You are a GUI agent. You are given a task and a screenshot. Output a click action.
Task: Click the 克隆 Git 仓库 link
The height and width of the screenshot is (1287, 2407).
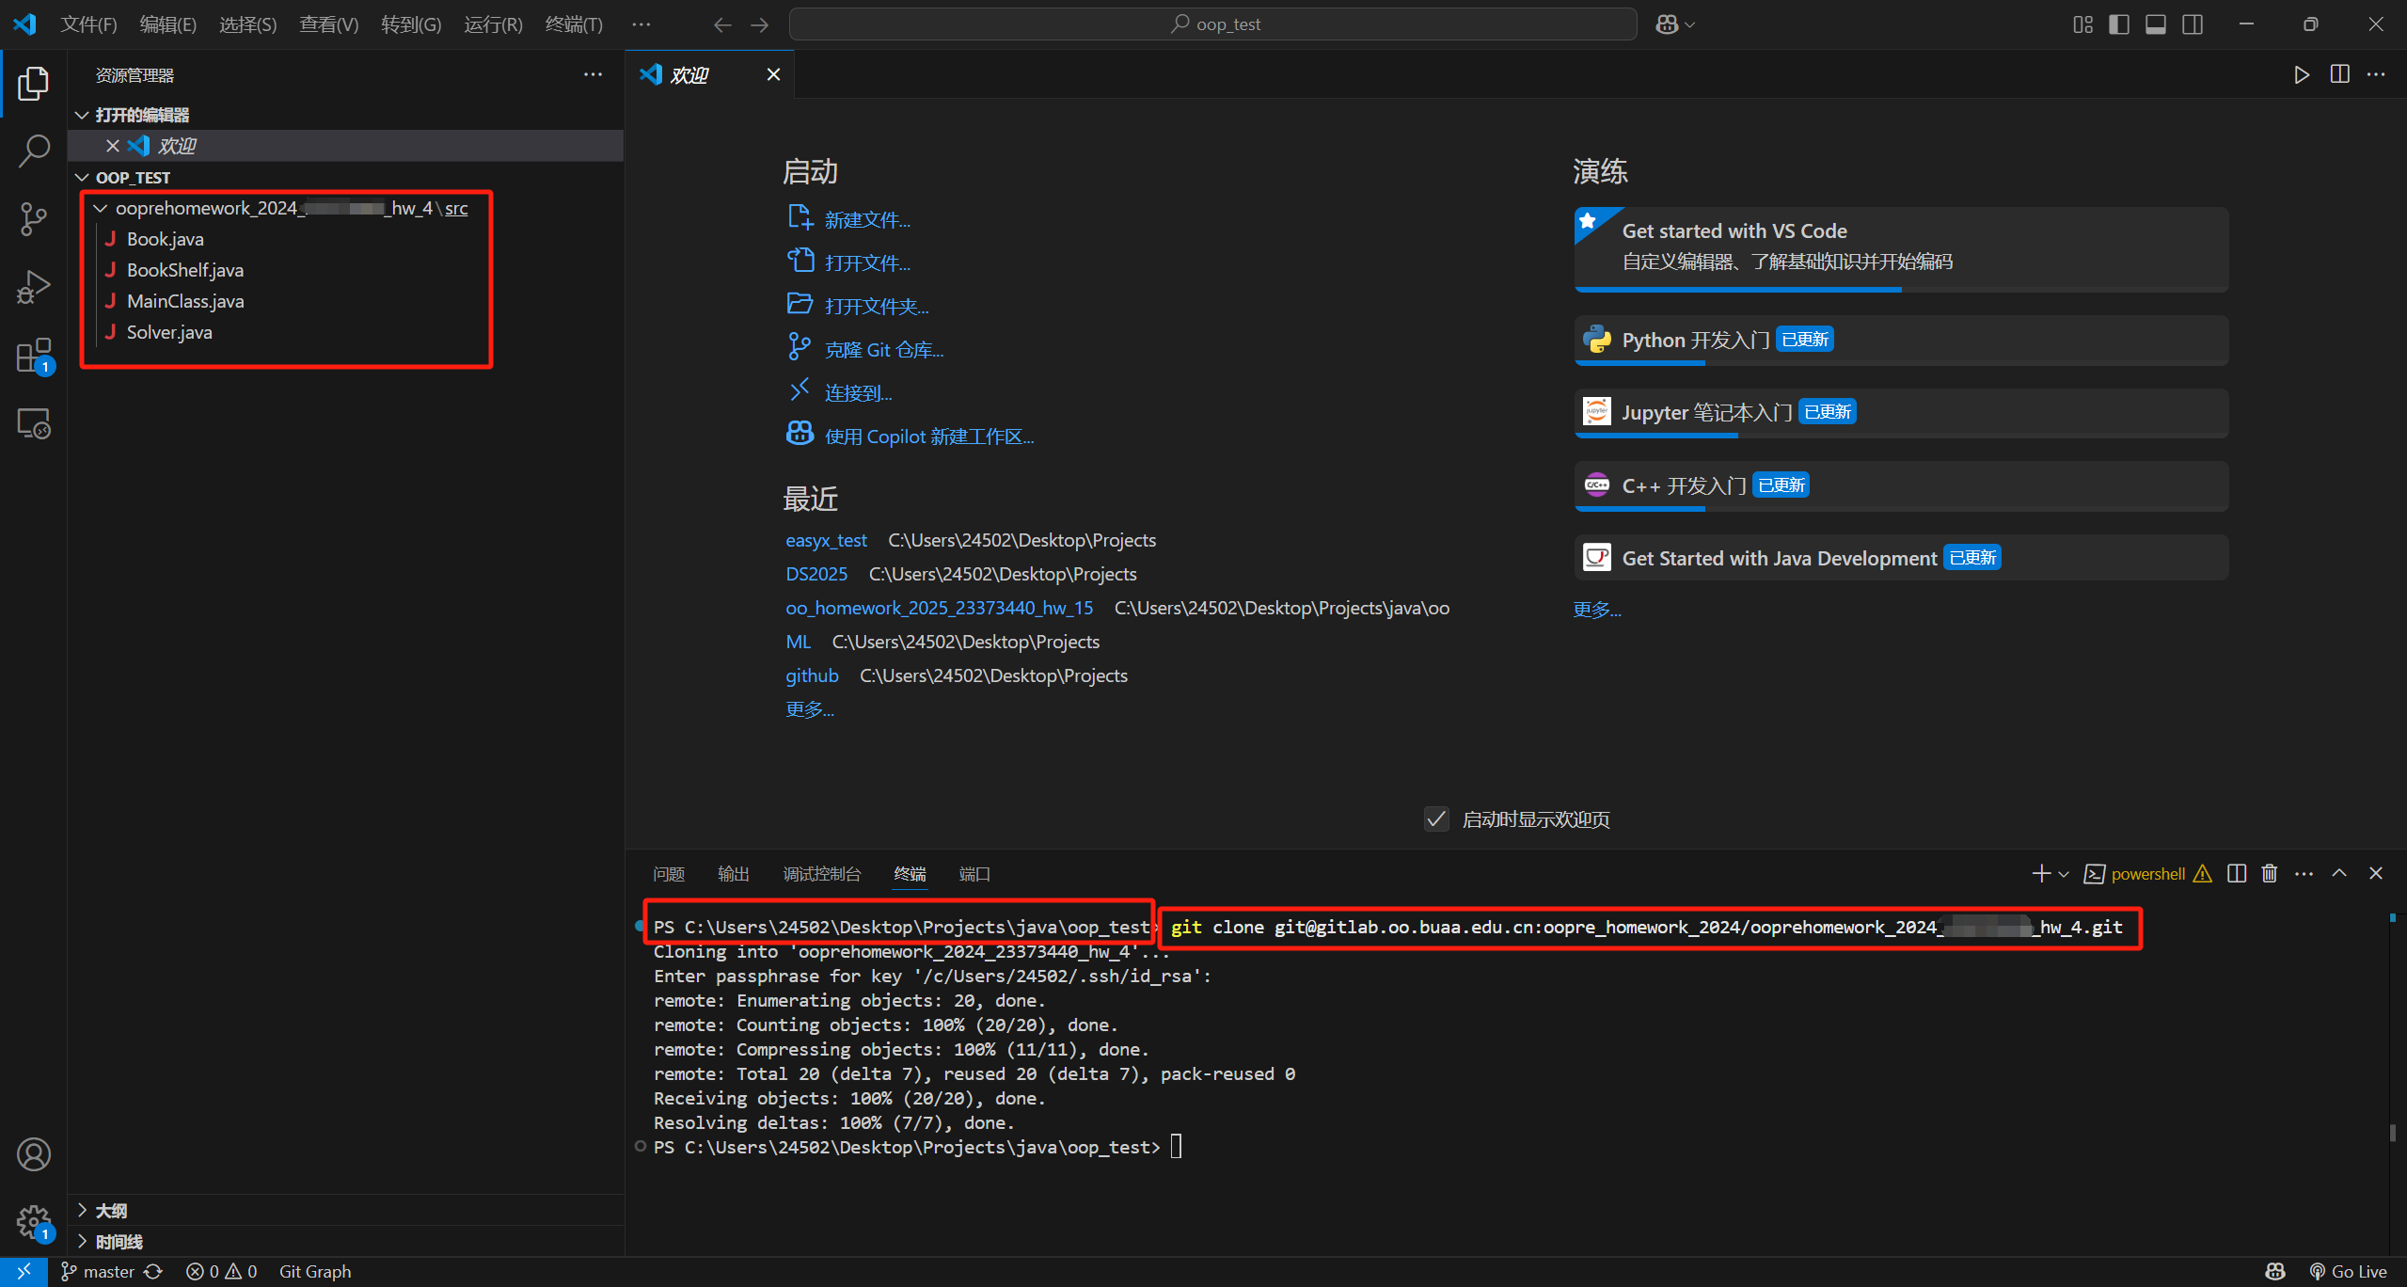coord(883,350)
